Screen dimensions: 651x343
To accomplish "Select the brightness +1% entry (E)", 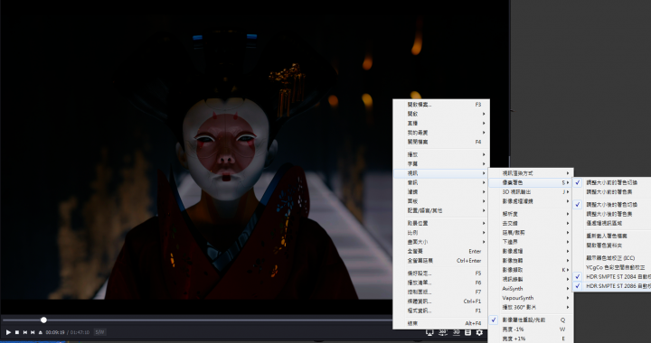I will pos(531,338).
